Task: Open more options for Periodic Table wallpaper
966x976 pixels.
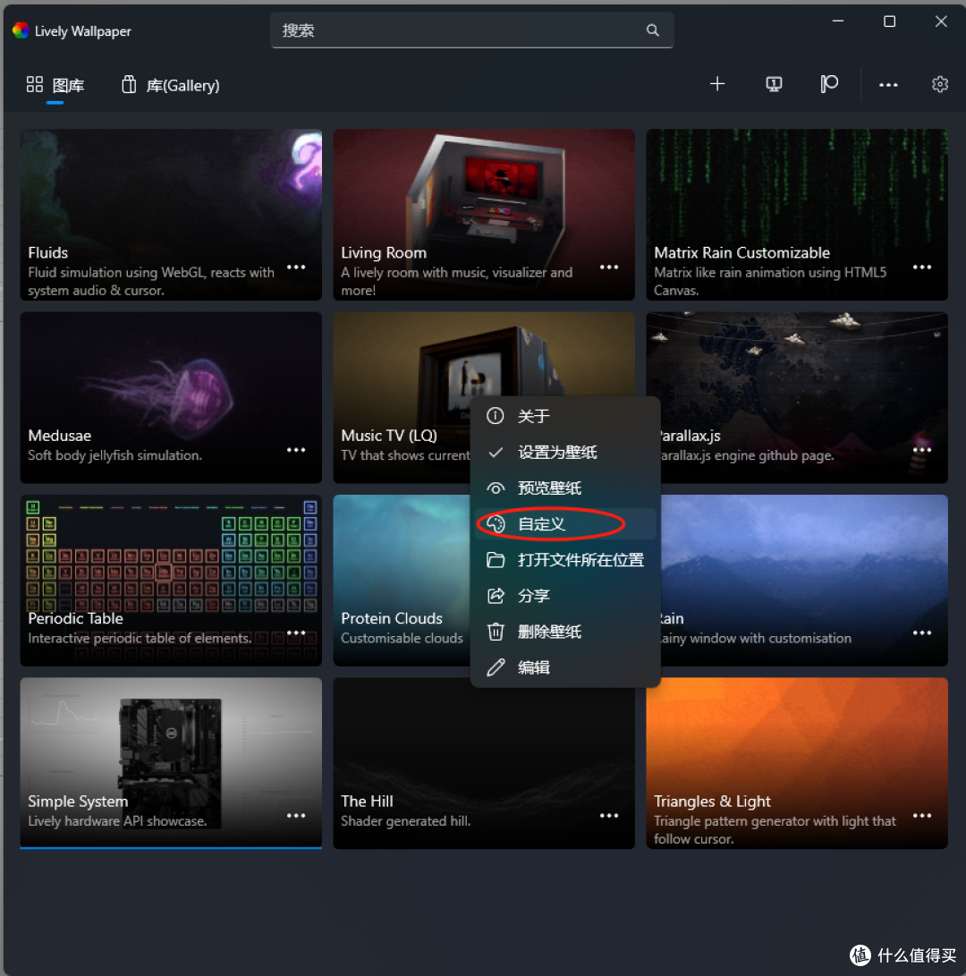Action: (296, 633)
